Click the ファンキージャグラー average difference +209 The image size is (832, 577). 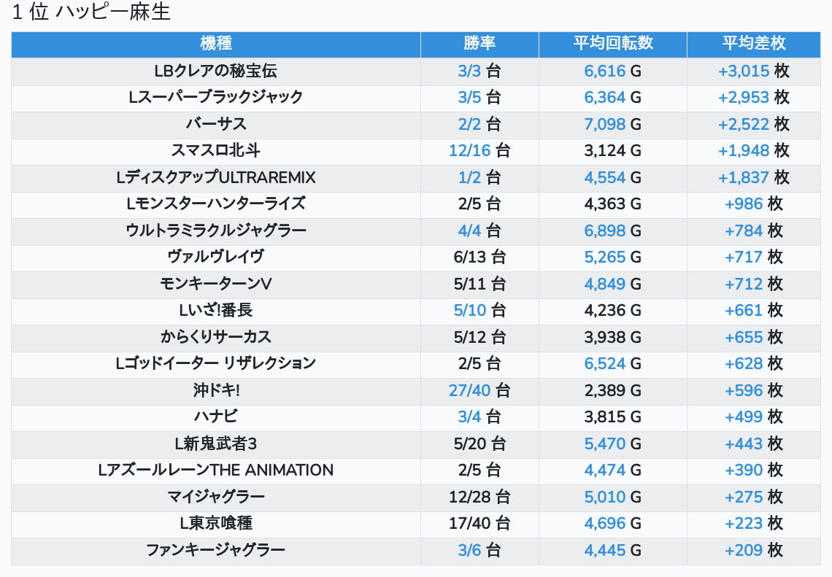click(744, 550)
